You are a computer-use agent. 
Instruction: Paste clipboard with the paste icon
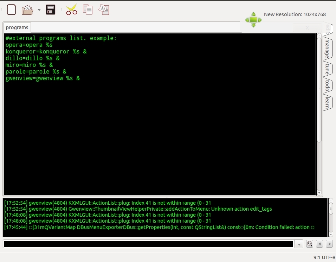(x=104, y=9)
